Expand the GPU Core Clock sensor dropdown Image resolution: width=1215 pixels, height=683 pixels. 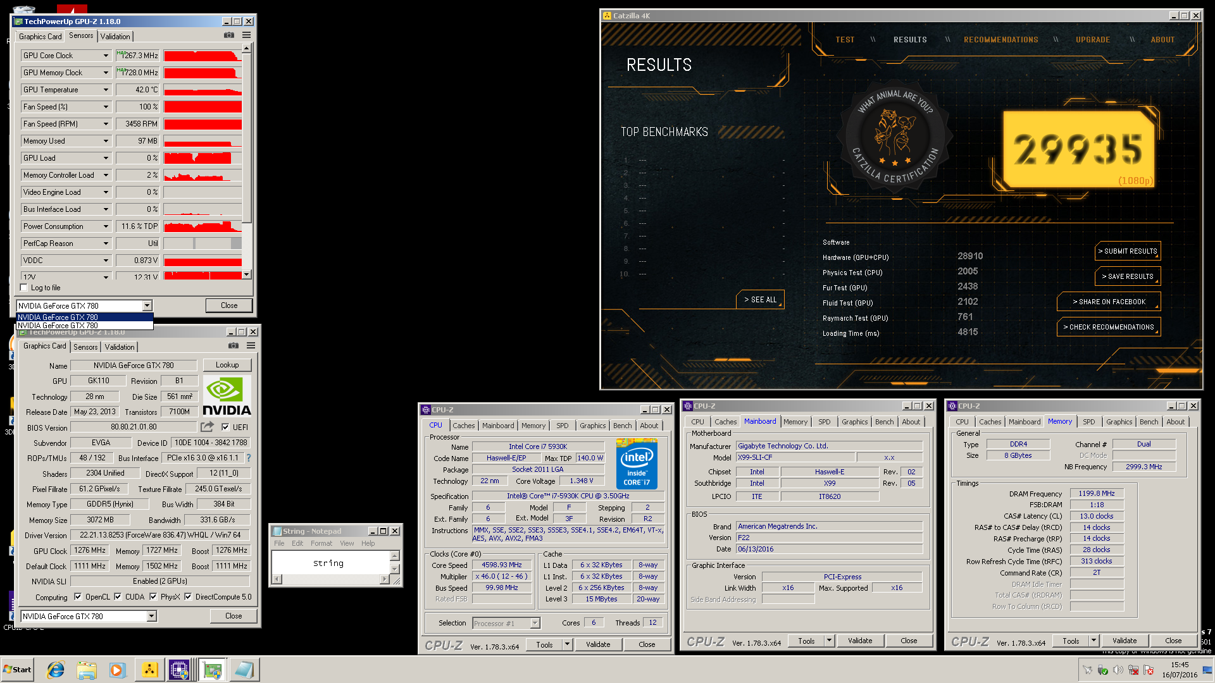[x=106, y=56]
